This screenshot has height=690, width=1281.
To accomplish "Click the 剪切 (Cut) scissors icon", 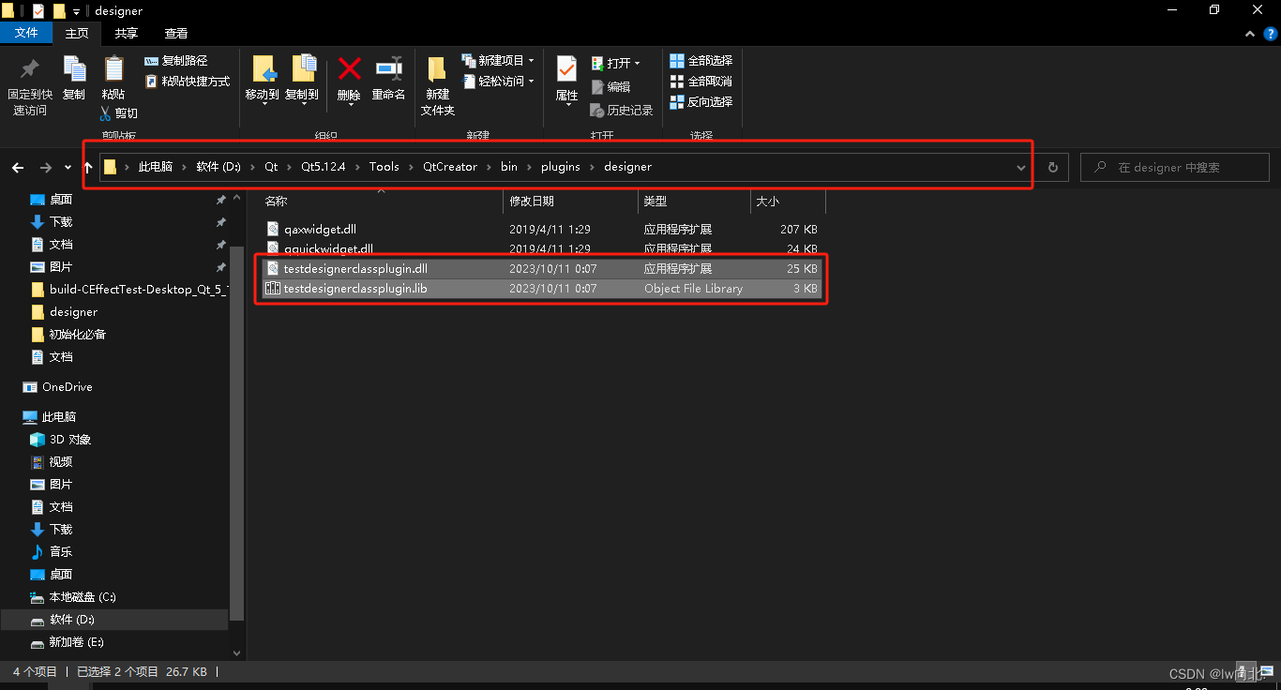I will (x=106, y=113).
